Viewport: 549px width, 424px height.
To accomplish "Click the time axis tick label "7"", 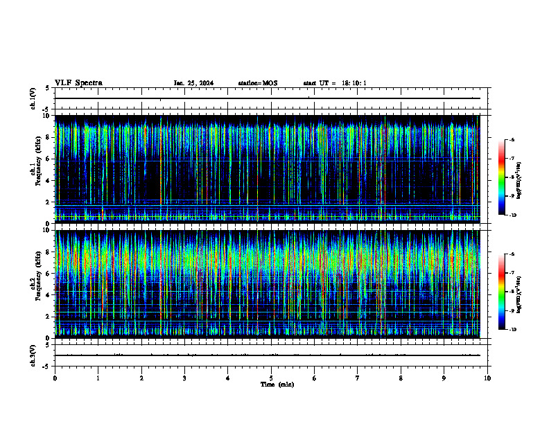I will (x=358, y=378).
